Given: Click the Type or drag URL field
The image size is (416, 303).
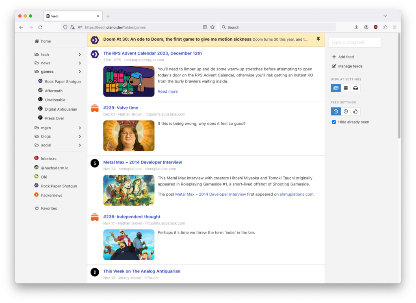Looking at the screenshot, I should pyautogui.click(x=354, y=42).
